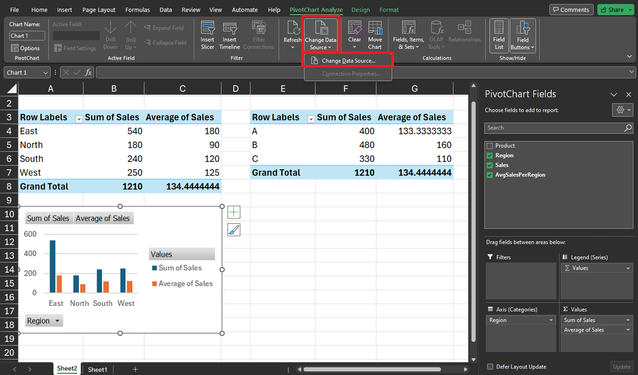638x375 pixels.
Task: Select Change Data Source menu entry
Action: click(x=348, y=61)
